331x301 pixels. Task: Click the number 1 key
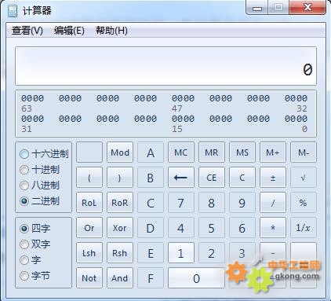[181, 253]
